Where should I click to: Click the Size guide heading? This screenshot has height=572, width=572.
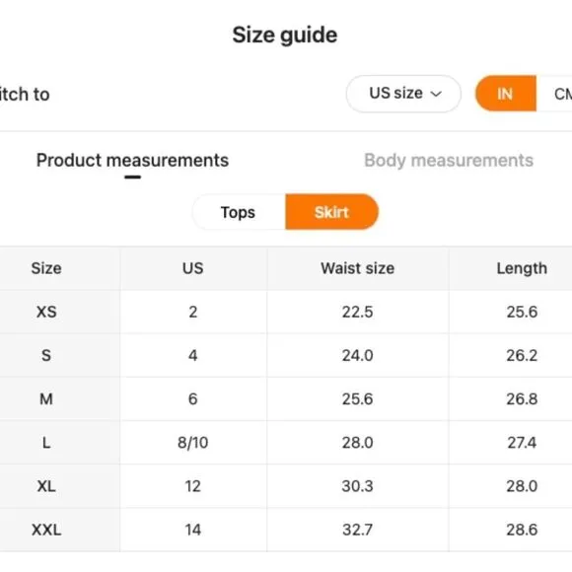pos(285,36)
